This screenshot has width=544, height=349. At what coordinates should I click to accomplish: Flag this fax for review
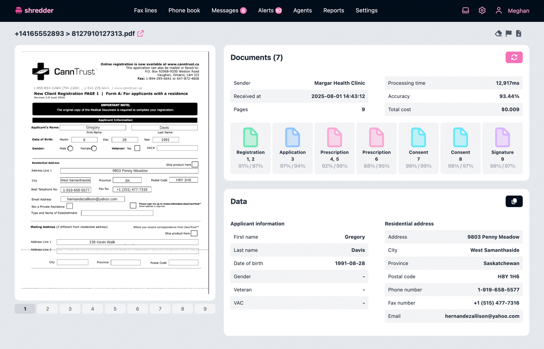point(508,33)
